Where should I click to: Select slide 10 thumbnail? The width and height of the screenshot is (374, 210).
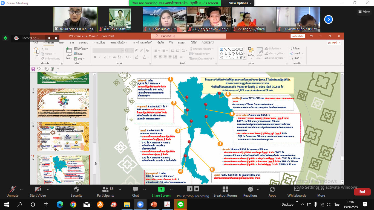point(63,136)
